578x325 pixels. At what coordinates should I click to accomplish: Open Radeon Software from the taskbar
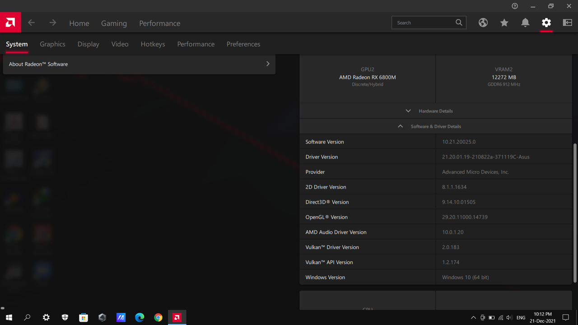[177, 317]
